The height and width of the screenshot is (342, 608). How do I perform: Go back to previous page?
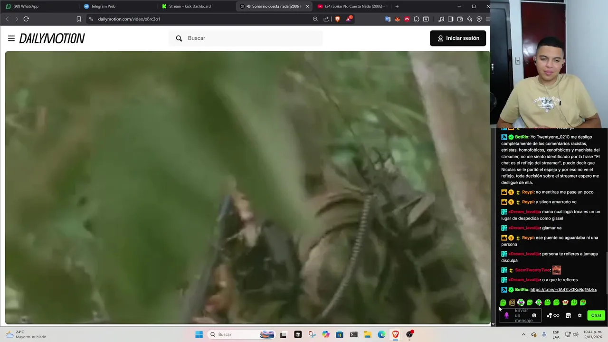[x=7, y=19]
